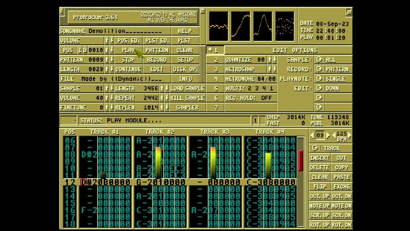Toggle the I insert position button
The width and height of the screenshot is (410, 231).
click(x=80, y=50)
